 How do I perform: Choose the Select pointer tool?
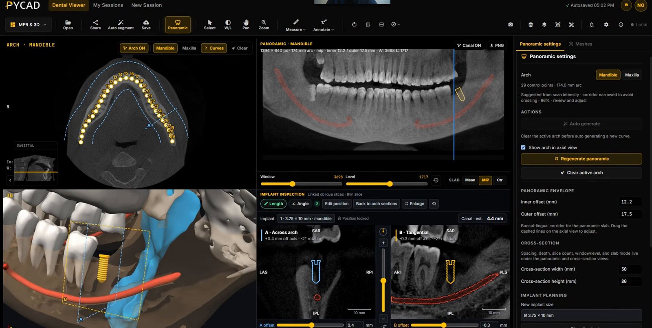pos(210,24)
